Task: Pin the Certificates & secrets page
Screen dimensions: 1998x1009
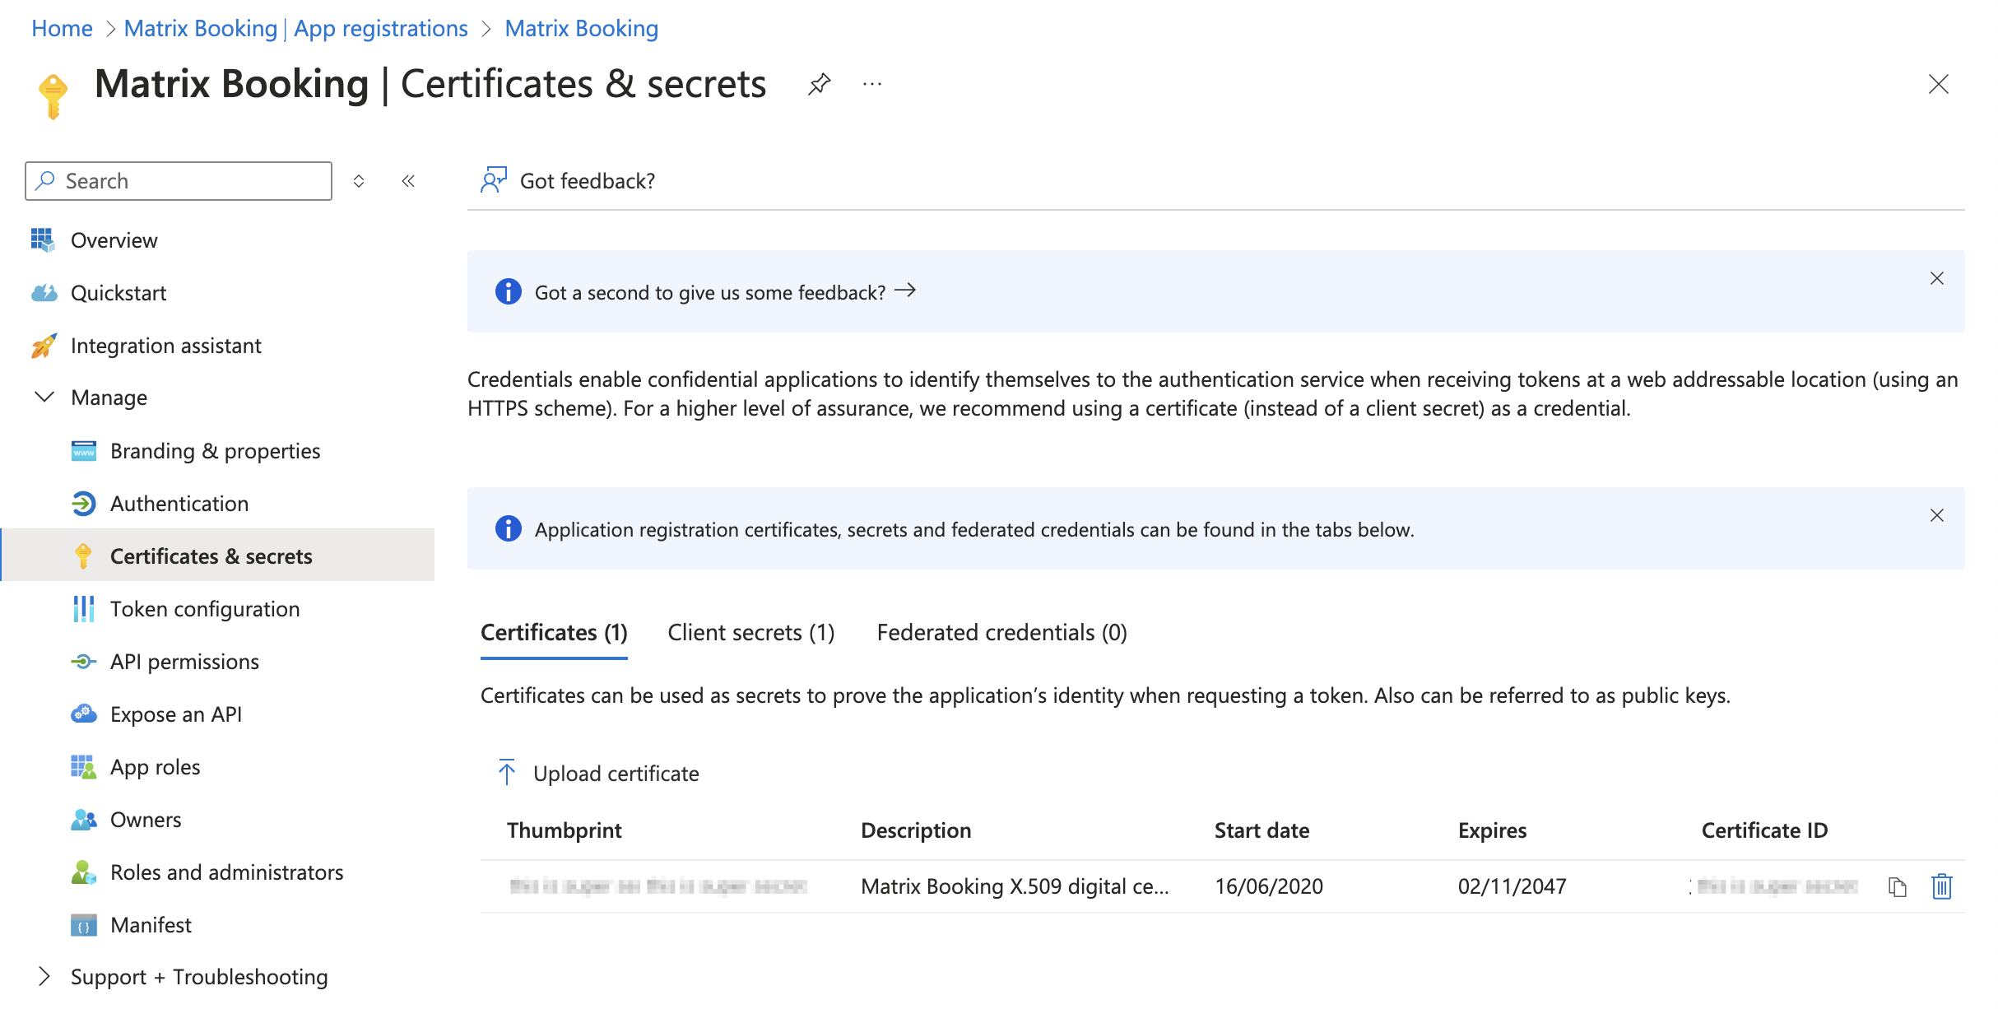Action: click(x=819, y=83)
